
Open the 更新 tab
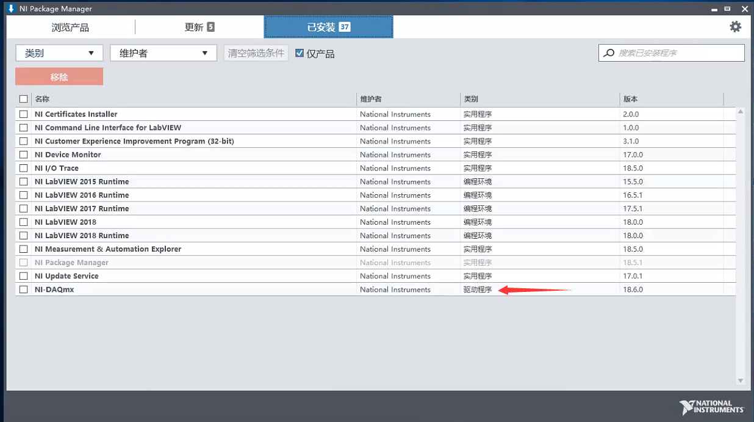193,27
